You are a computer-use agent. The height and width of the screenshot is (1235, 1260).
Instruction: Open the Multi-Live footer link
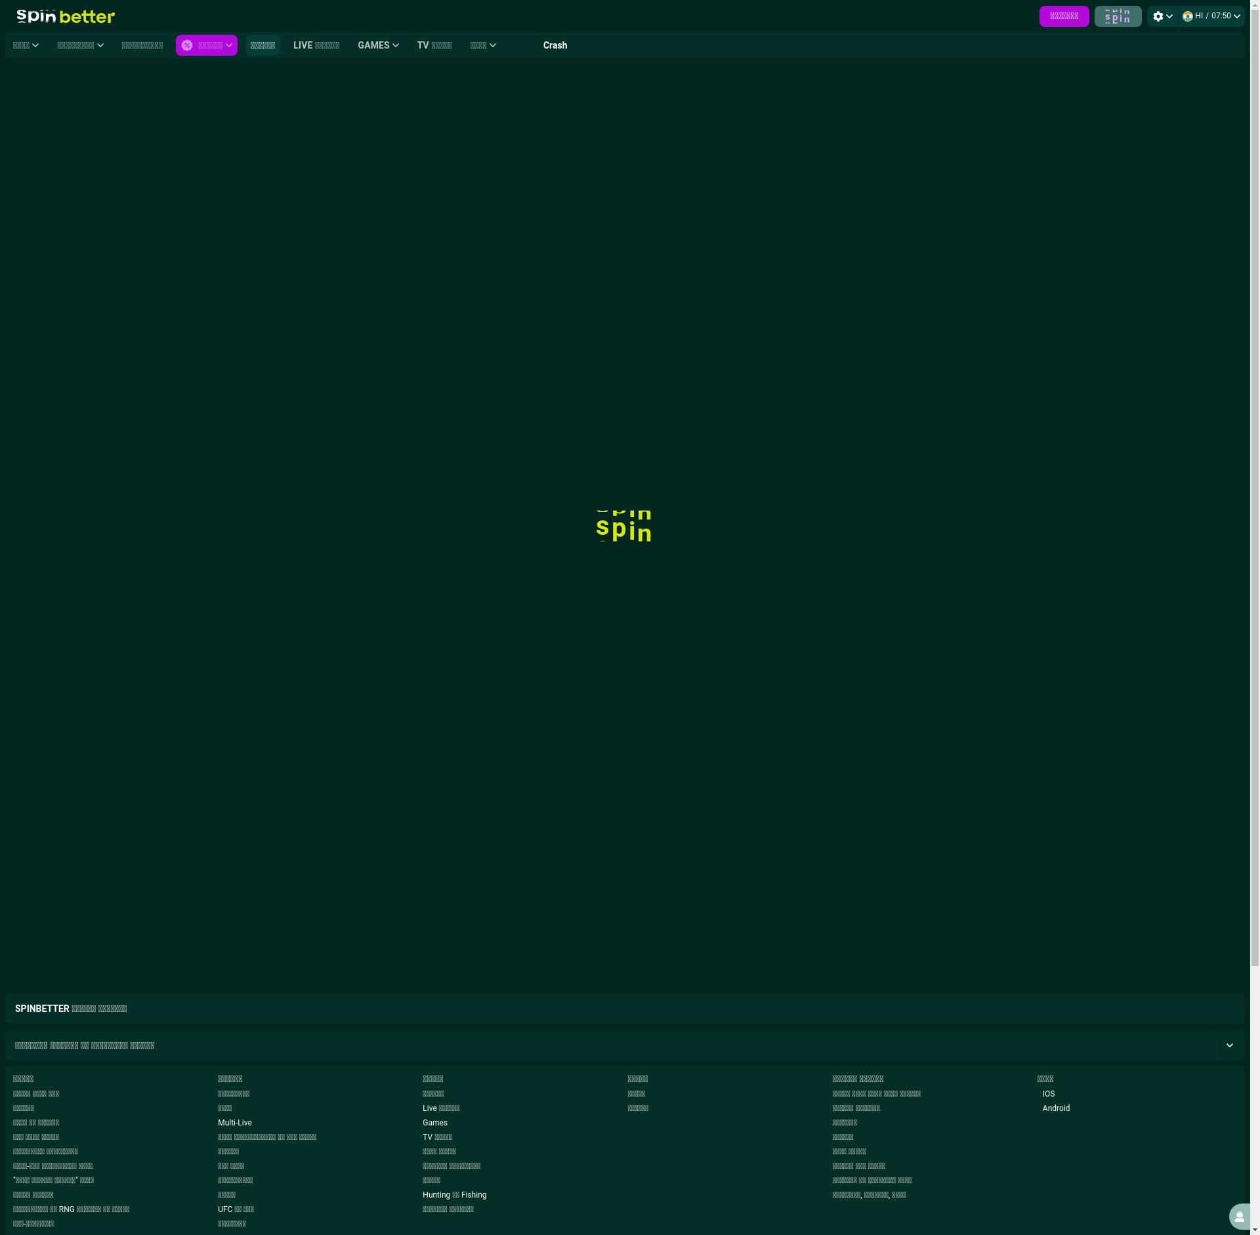(x=234, y=1123)
